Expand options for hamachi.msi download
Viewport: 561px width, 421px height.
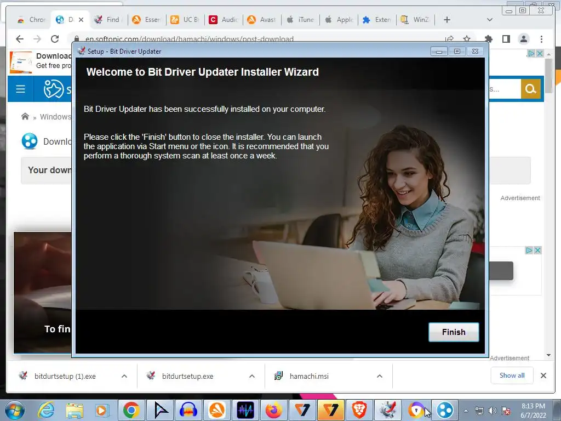380,376
